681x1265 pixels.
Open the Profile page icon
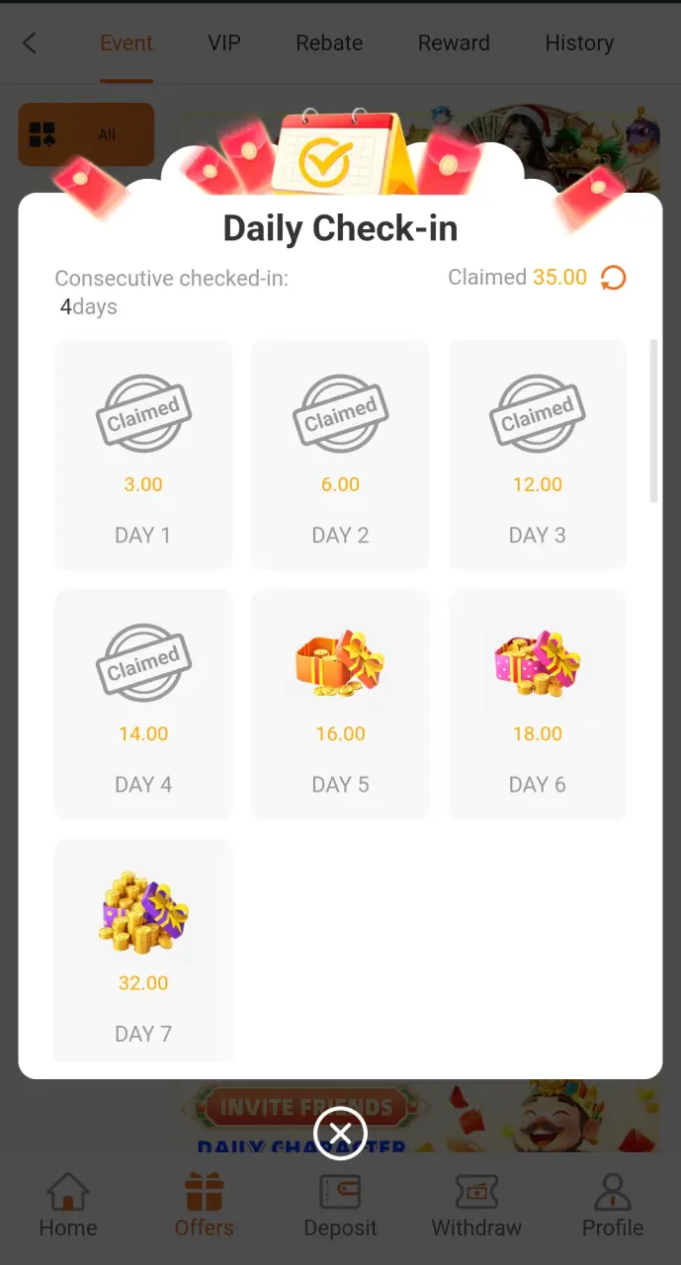click(x=613, y=1192)
